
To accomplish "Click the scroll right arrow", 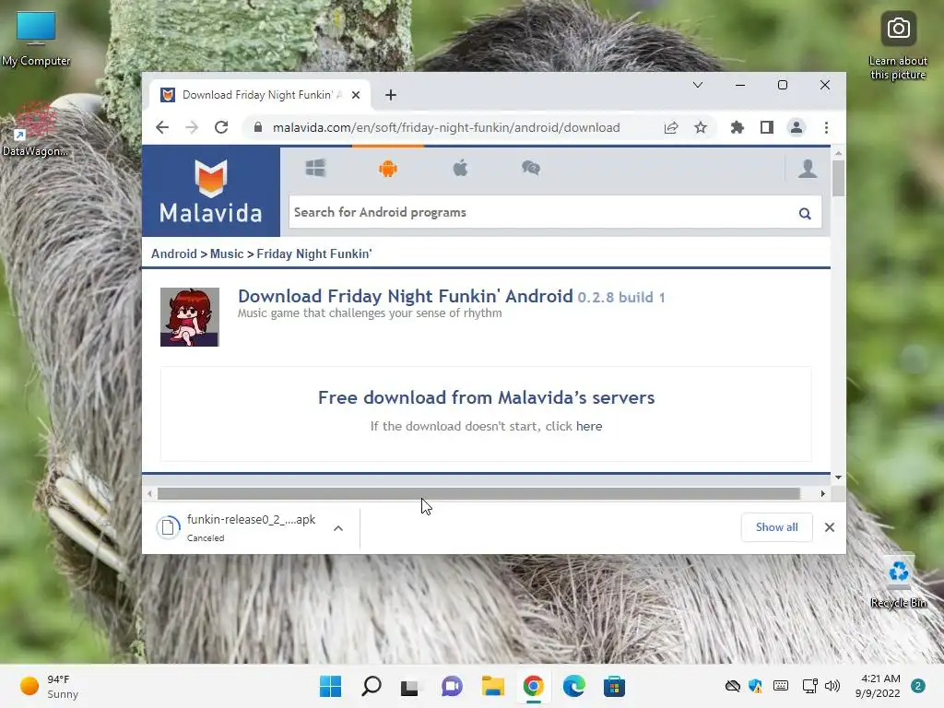I will [x=822, y=494].
